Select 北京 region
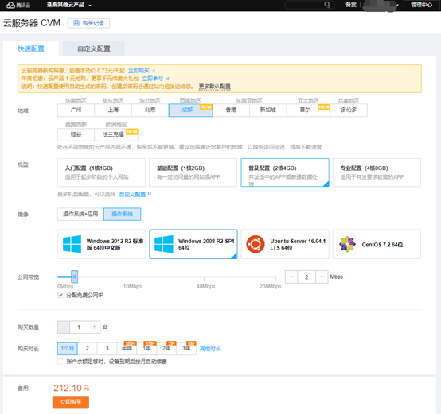 150,110
